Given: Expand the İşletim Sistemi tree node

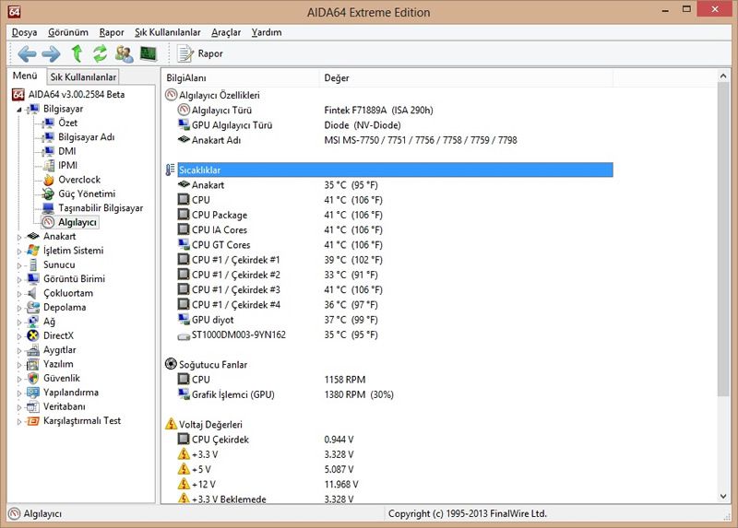Looking at the screenshot, I should coord(19,251).
